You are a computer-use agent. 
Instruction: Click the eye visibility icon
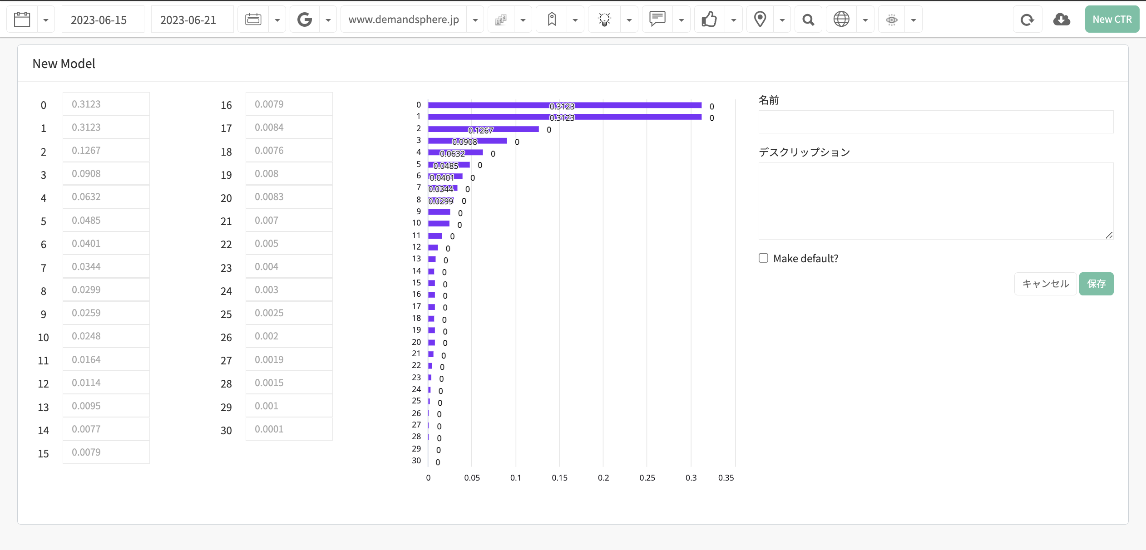tap(892, 20)
